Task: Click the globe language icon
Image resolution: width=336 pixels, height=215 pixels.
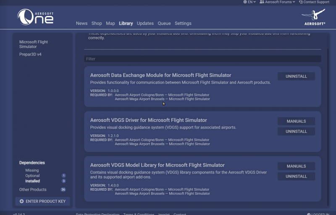Action: (x=245, y=2)
